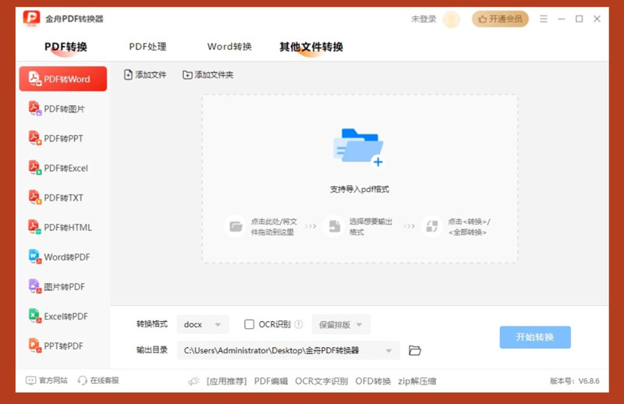624x404 pixels.
Task: Select PPT转PDF conversion
Action: (63, 346)
